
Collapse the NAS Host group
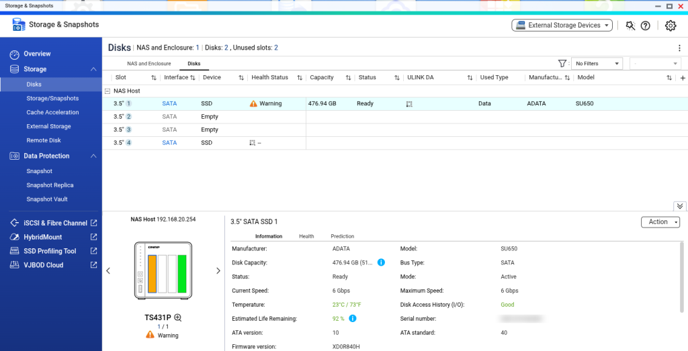click(107, 91)
